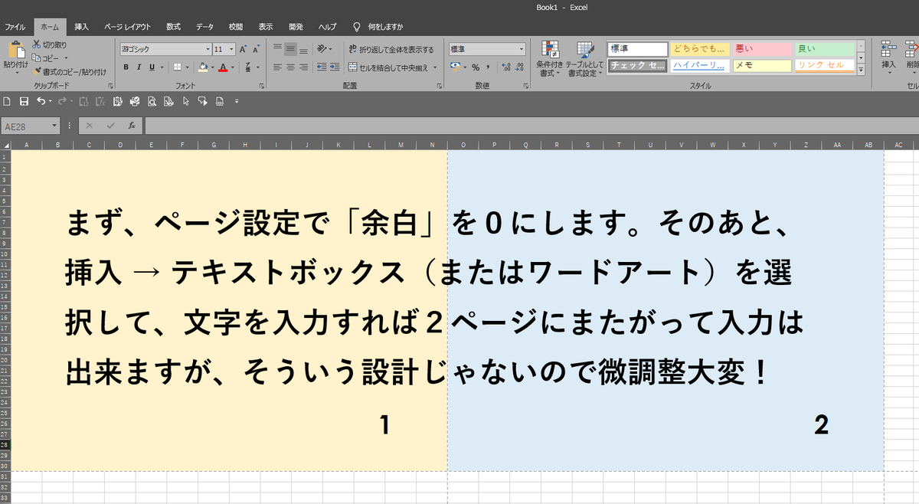Increase font size with large A icon
The width and height of the screenshot is (919, 504).
(x=244, y=49)
